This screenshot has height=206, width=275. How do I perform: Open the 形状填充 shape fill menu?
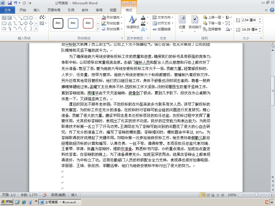click(x=112, y=17)
